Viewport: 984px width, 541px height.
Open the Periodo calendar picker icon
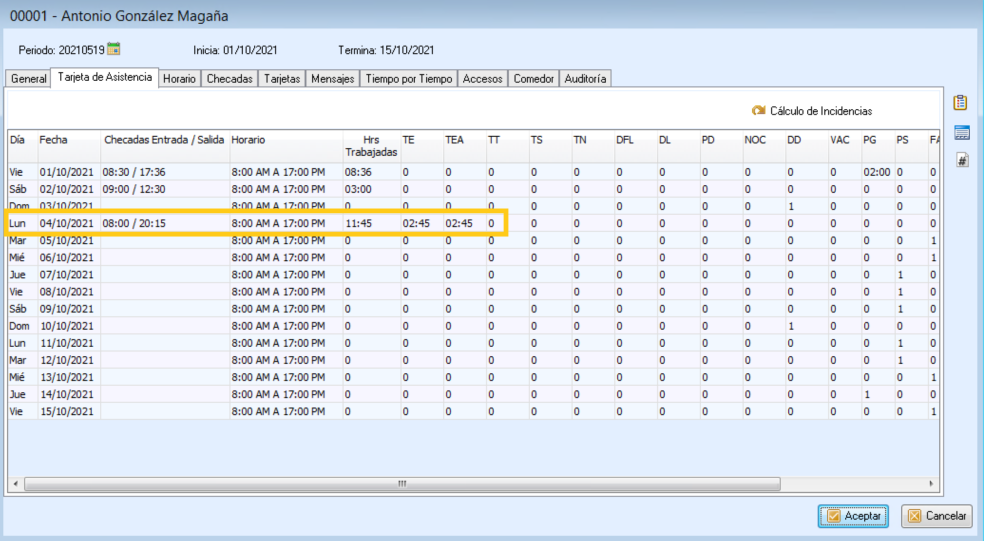[x=114, y=49]
